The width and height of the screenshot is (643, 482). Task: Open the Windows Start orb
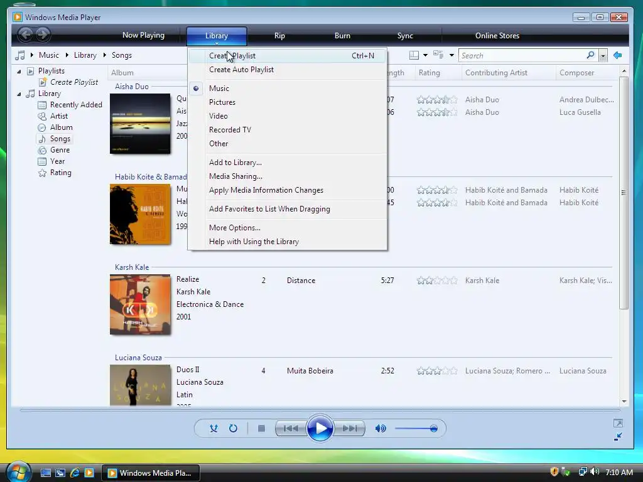[19, 472]
